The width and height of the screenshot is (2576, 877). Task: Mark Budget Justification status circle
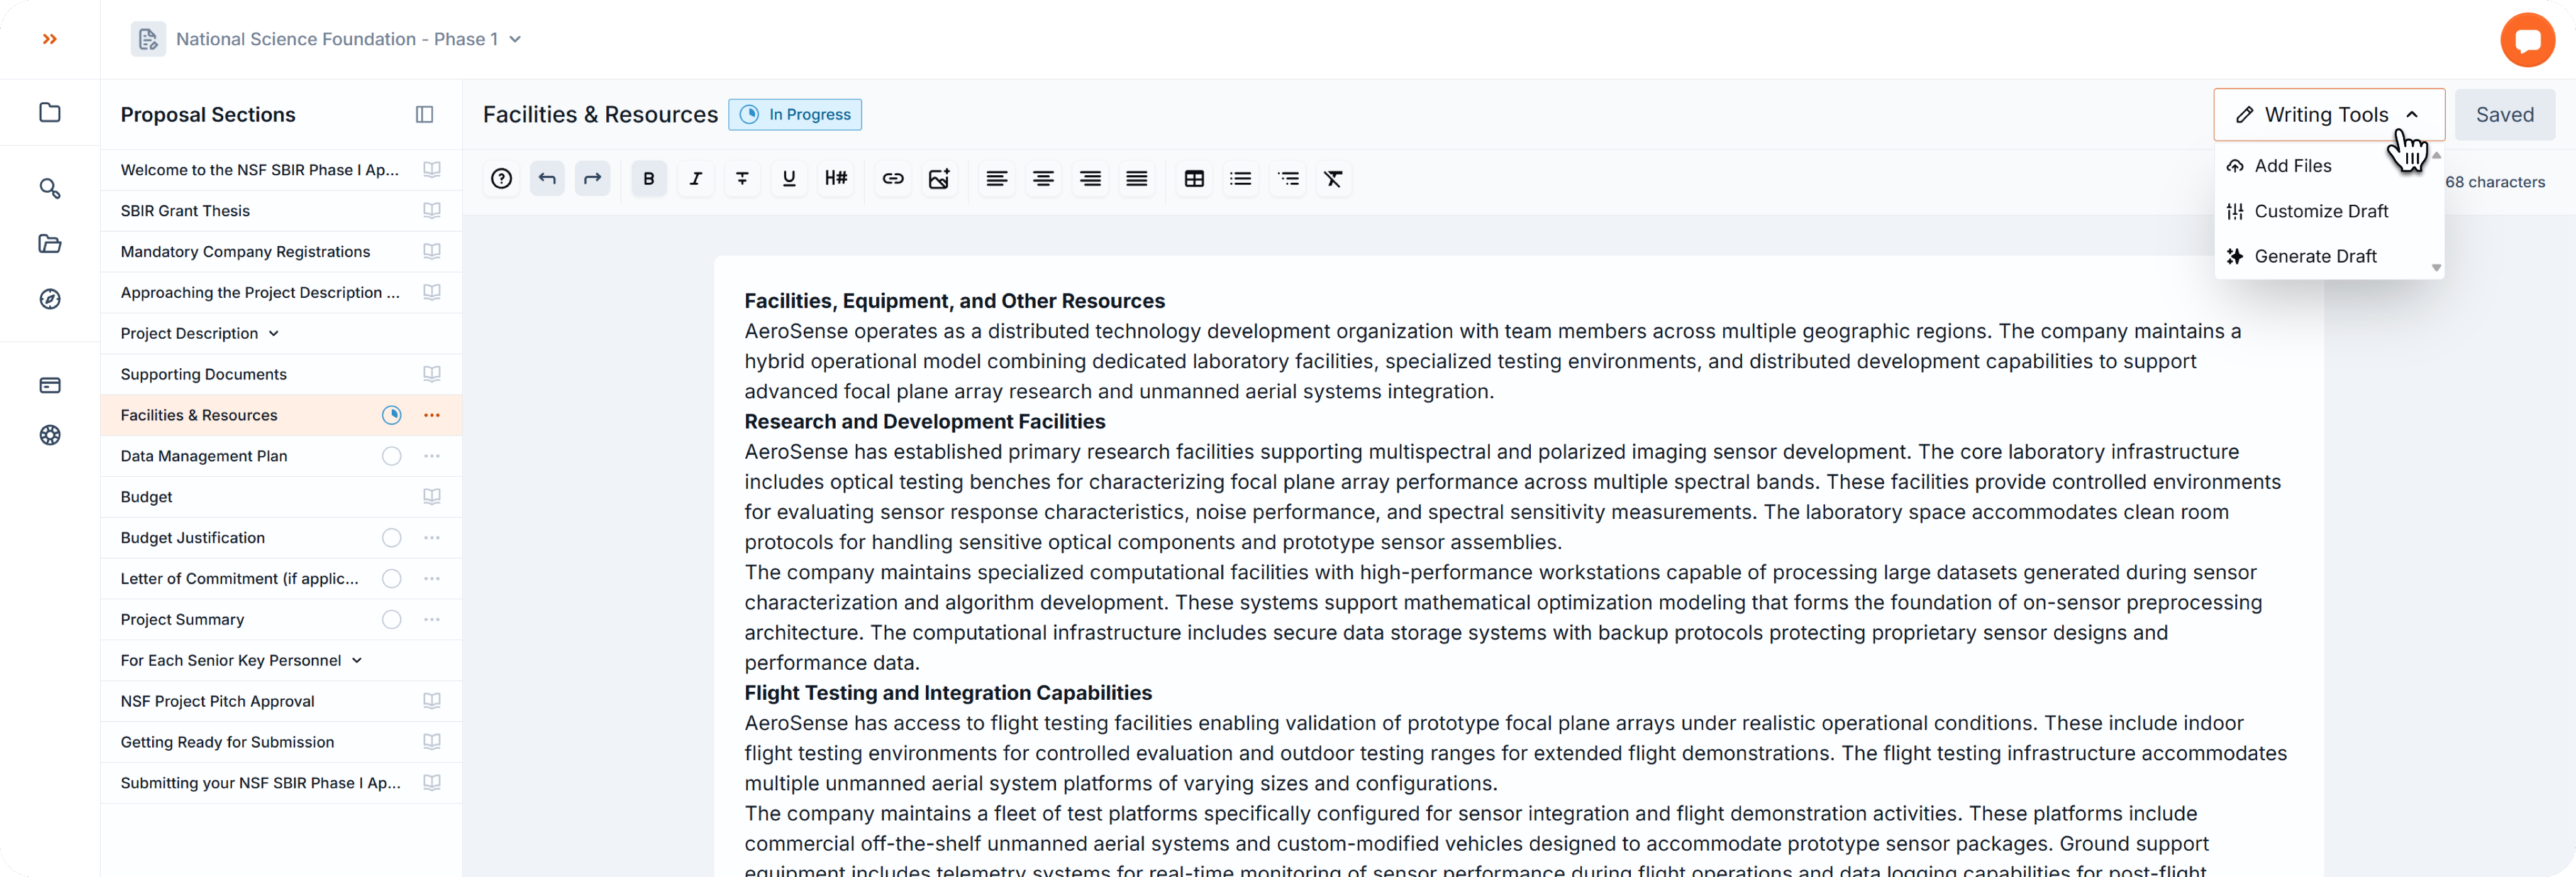(391, 538)
